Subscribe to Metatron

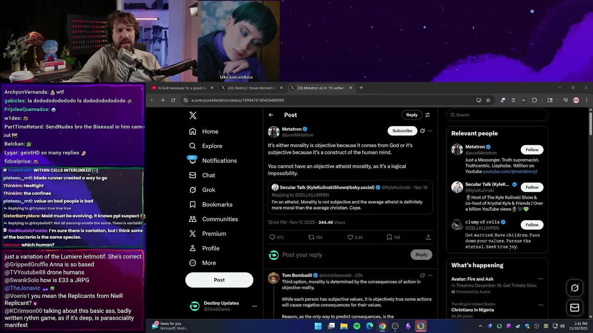tap(402, 131)
